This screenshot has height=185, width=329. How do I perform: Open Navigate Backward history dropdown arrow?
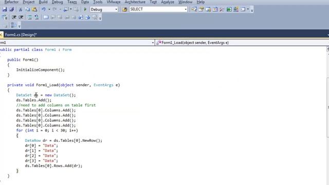pos(71,9)
